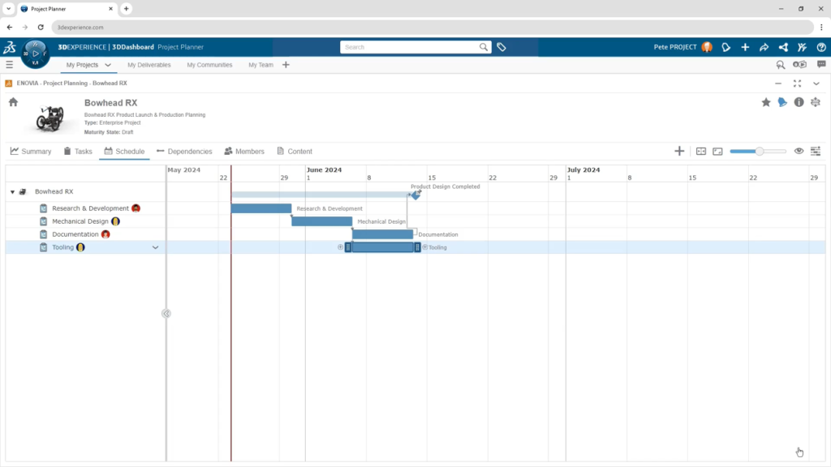Toggle the eye visibility icon in Gantt toolbar

click(799, 151)
